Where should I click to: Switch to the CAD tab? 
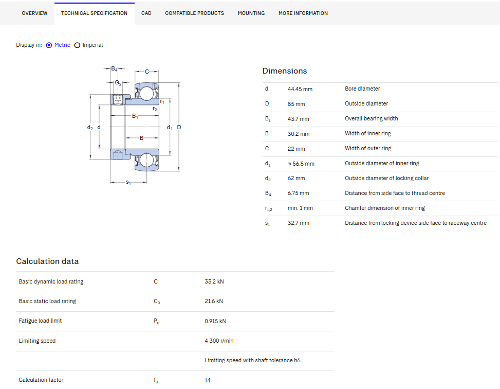[146, 13]
